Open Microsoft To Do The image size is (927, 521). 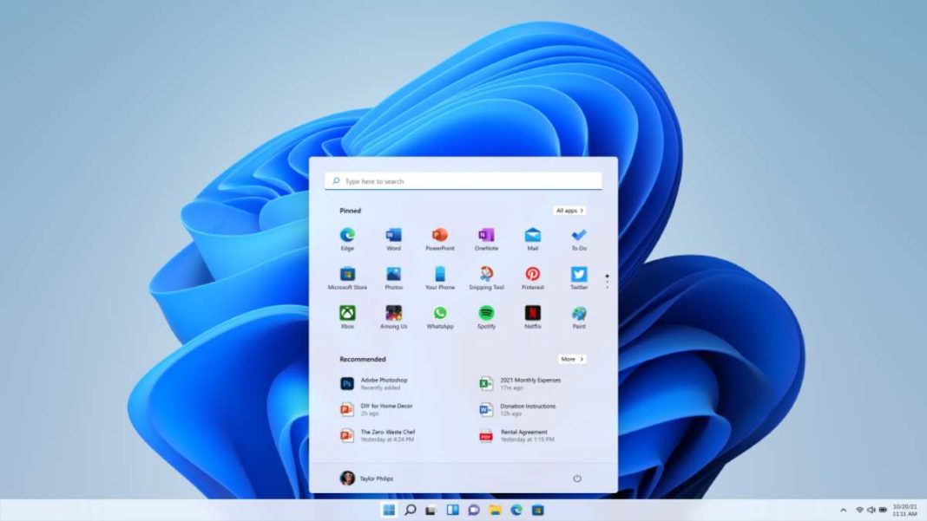tap(578, 235)
